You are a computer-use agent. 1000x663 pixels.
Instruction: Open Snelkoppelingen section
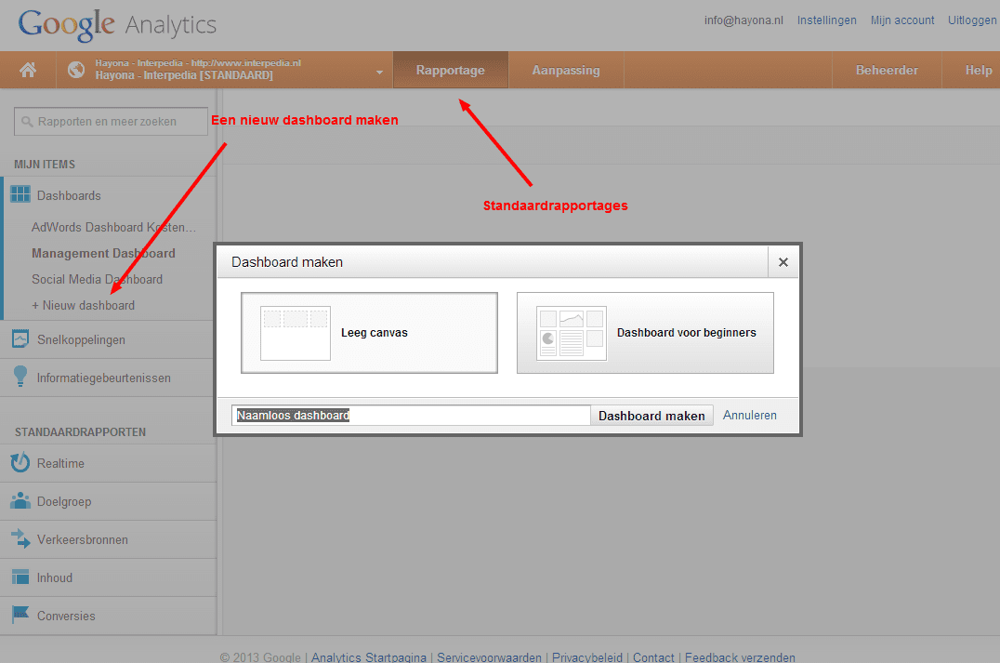pos(81,340)
